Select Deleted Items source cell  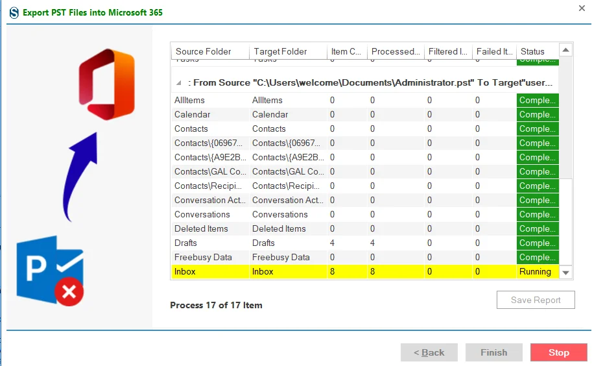(x=210, y=229)
